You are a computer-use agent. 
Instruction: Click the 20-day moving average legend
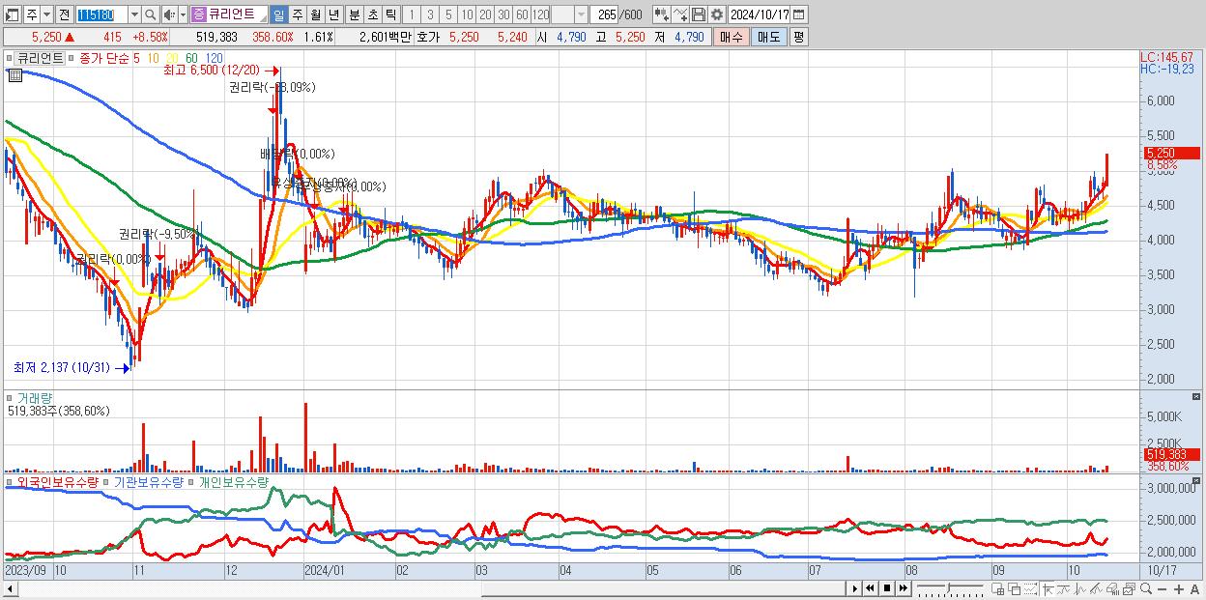pos(174,58)
